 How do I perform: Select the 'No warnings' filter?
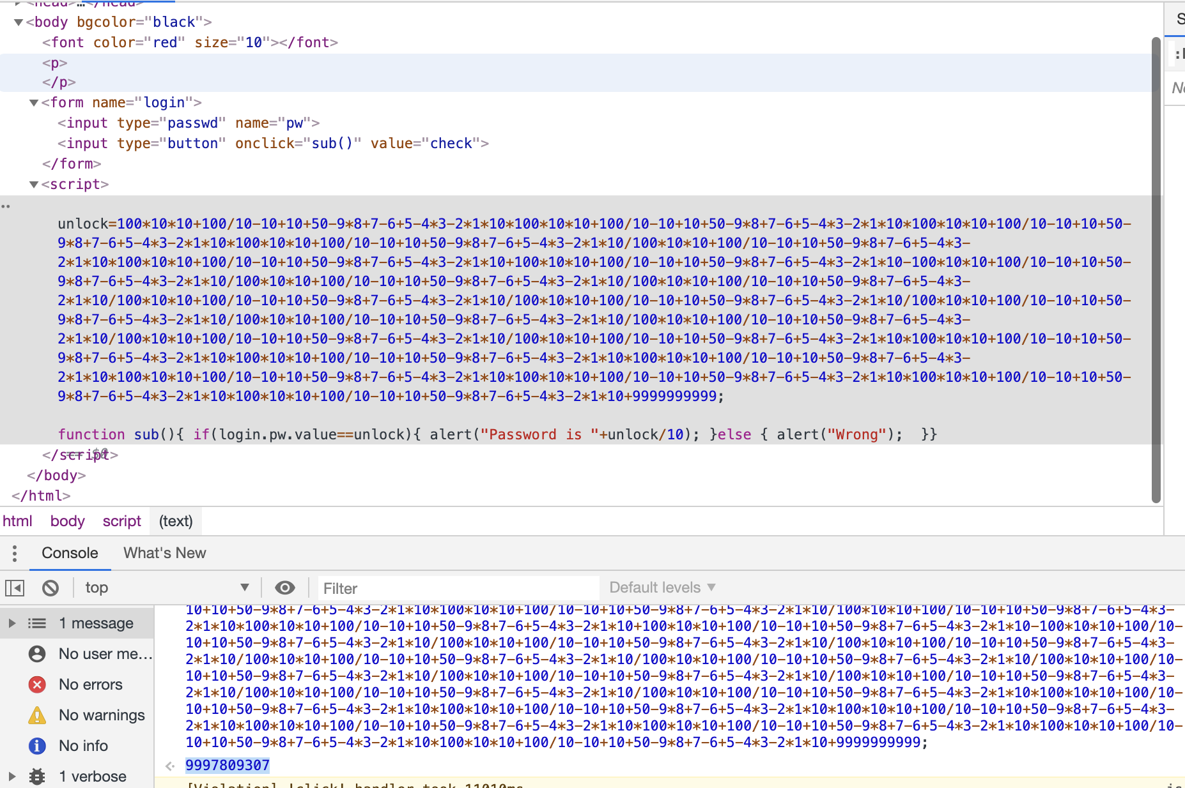[x=77, y=715]
